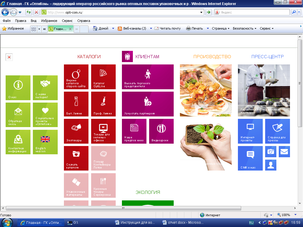Open 'Контактная информация' map tile

pos(18,142)
